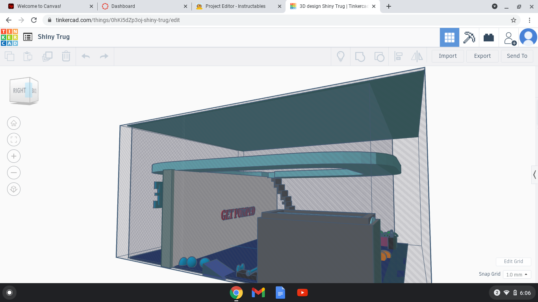Click the Zoom in icon
This screenshot has height=302, width=538.
(14, 156)
